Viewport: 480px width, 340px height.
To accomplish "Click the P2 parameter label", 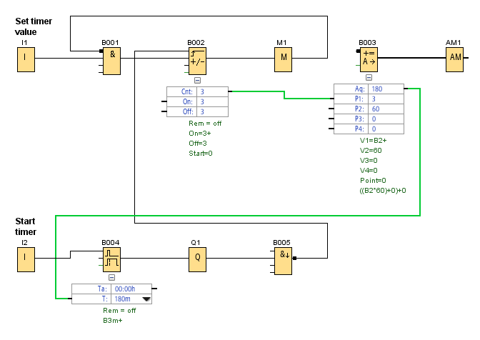I will coord(359,109).
